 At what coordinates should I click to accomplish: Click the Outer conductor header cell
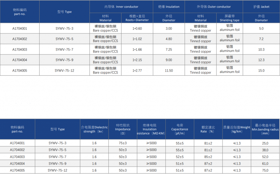click(214, 7)
